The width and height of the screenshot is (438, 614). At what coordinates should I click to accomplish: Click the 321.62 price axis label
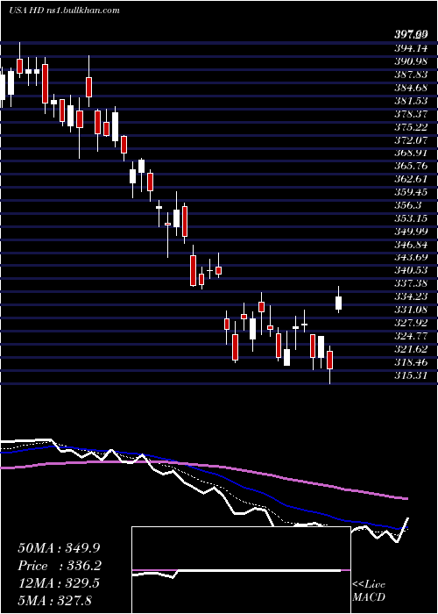411,349
